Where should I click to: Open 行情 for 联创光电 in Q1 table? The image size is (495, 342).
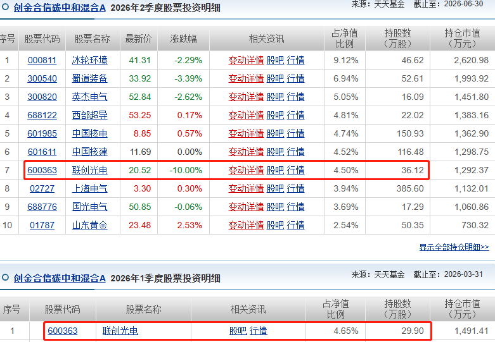[x=258, y=331]
